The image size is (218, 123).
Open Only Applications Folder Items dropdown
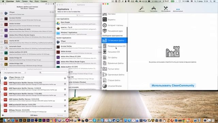15,73
